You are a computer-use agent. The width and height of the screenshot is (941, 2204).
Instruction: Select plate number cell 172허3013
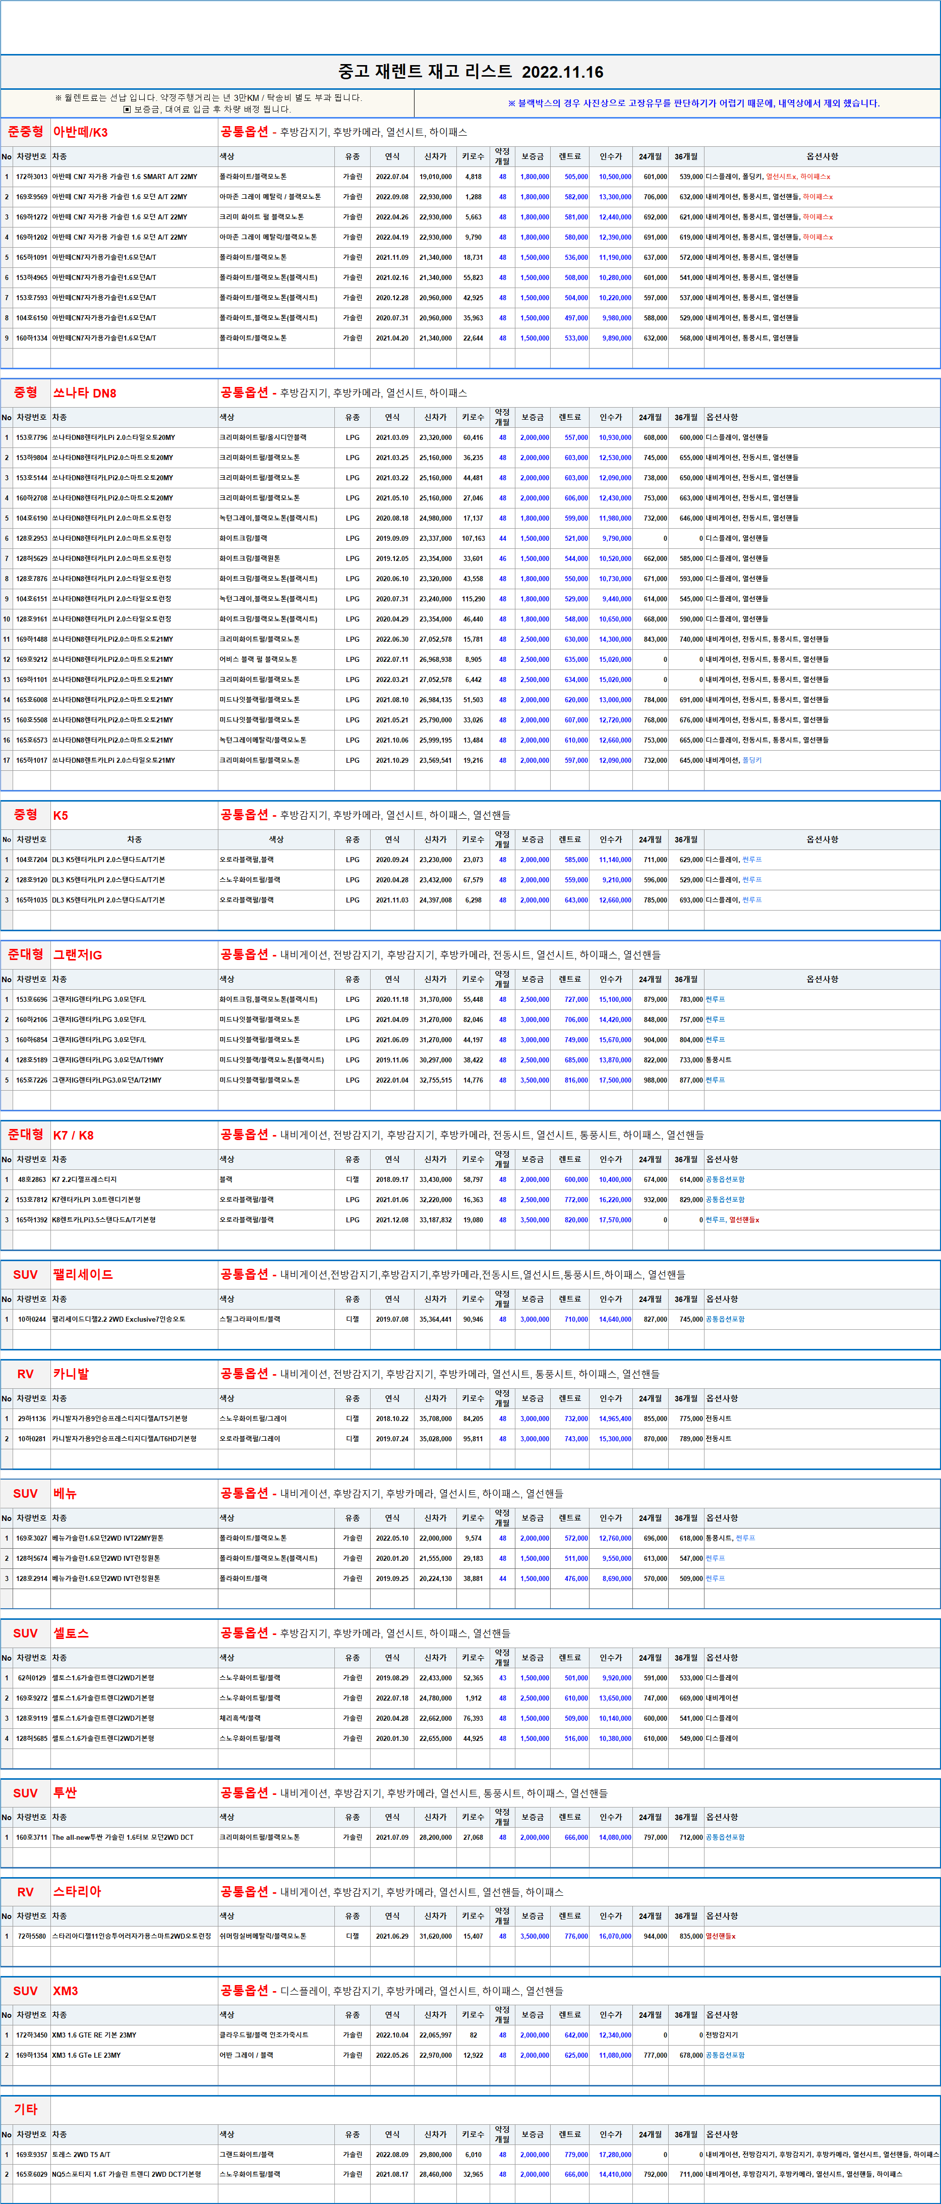(x=32, y=177)
